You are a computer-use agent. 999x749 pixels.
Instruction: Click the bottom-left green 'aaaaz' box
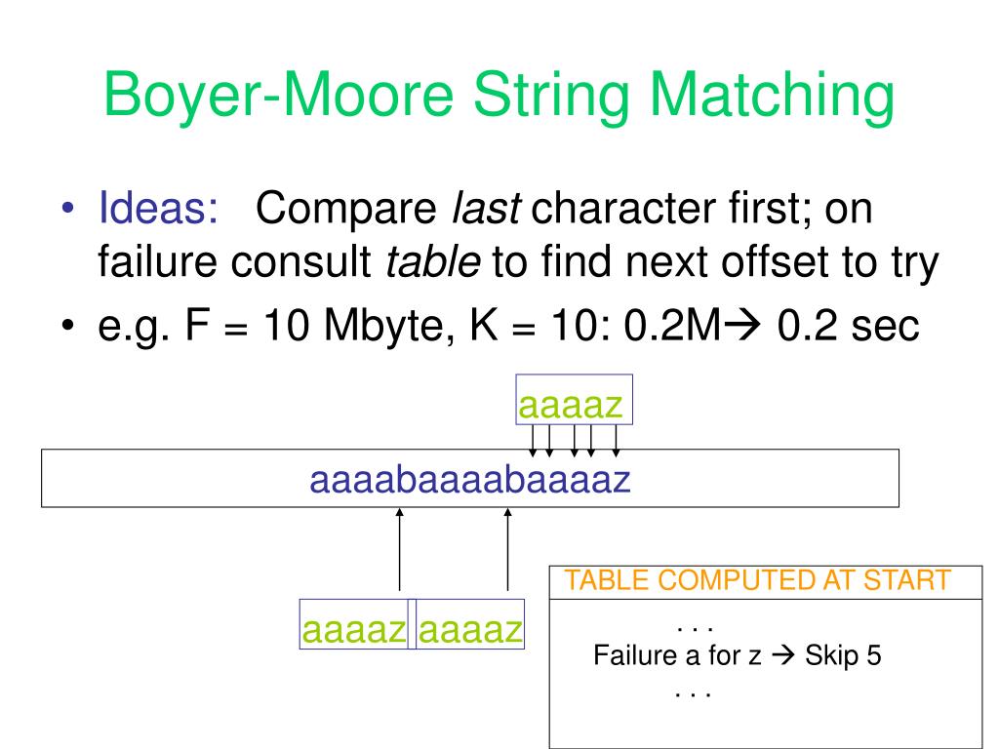pyautogui.click(x=354, y=624)
